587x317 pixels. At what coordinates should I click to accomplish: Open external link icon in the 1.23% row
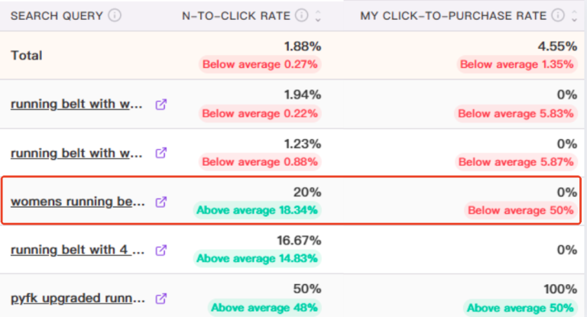click(161, 153)
